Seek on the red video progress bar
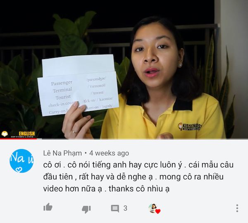248x223 pixels. coord(18,139)
